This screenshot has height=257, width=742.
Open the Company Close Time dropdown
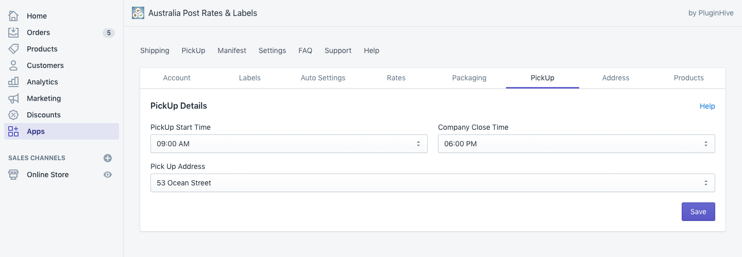click(x=576, y=144)
